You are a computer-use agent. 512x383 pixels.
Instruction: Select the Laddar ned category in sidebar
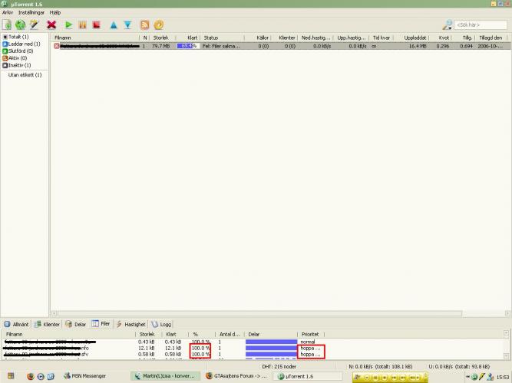[x=25, y=44]
